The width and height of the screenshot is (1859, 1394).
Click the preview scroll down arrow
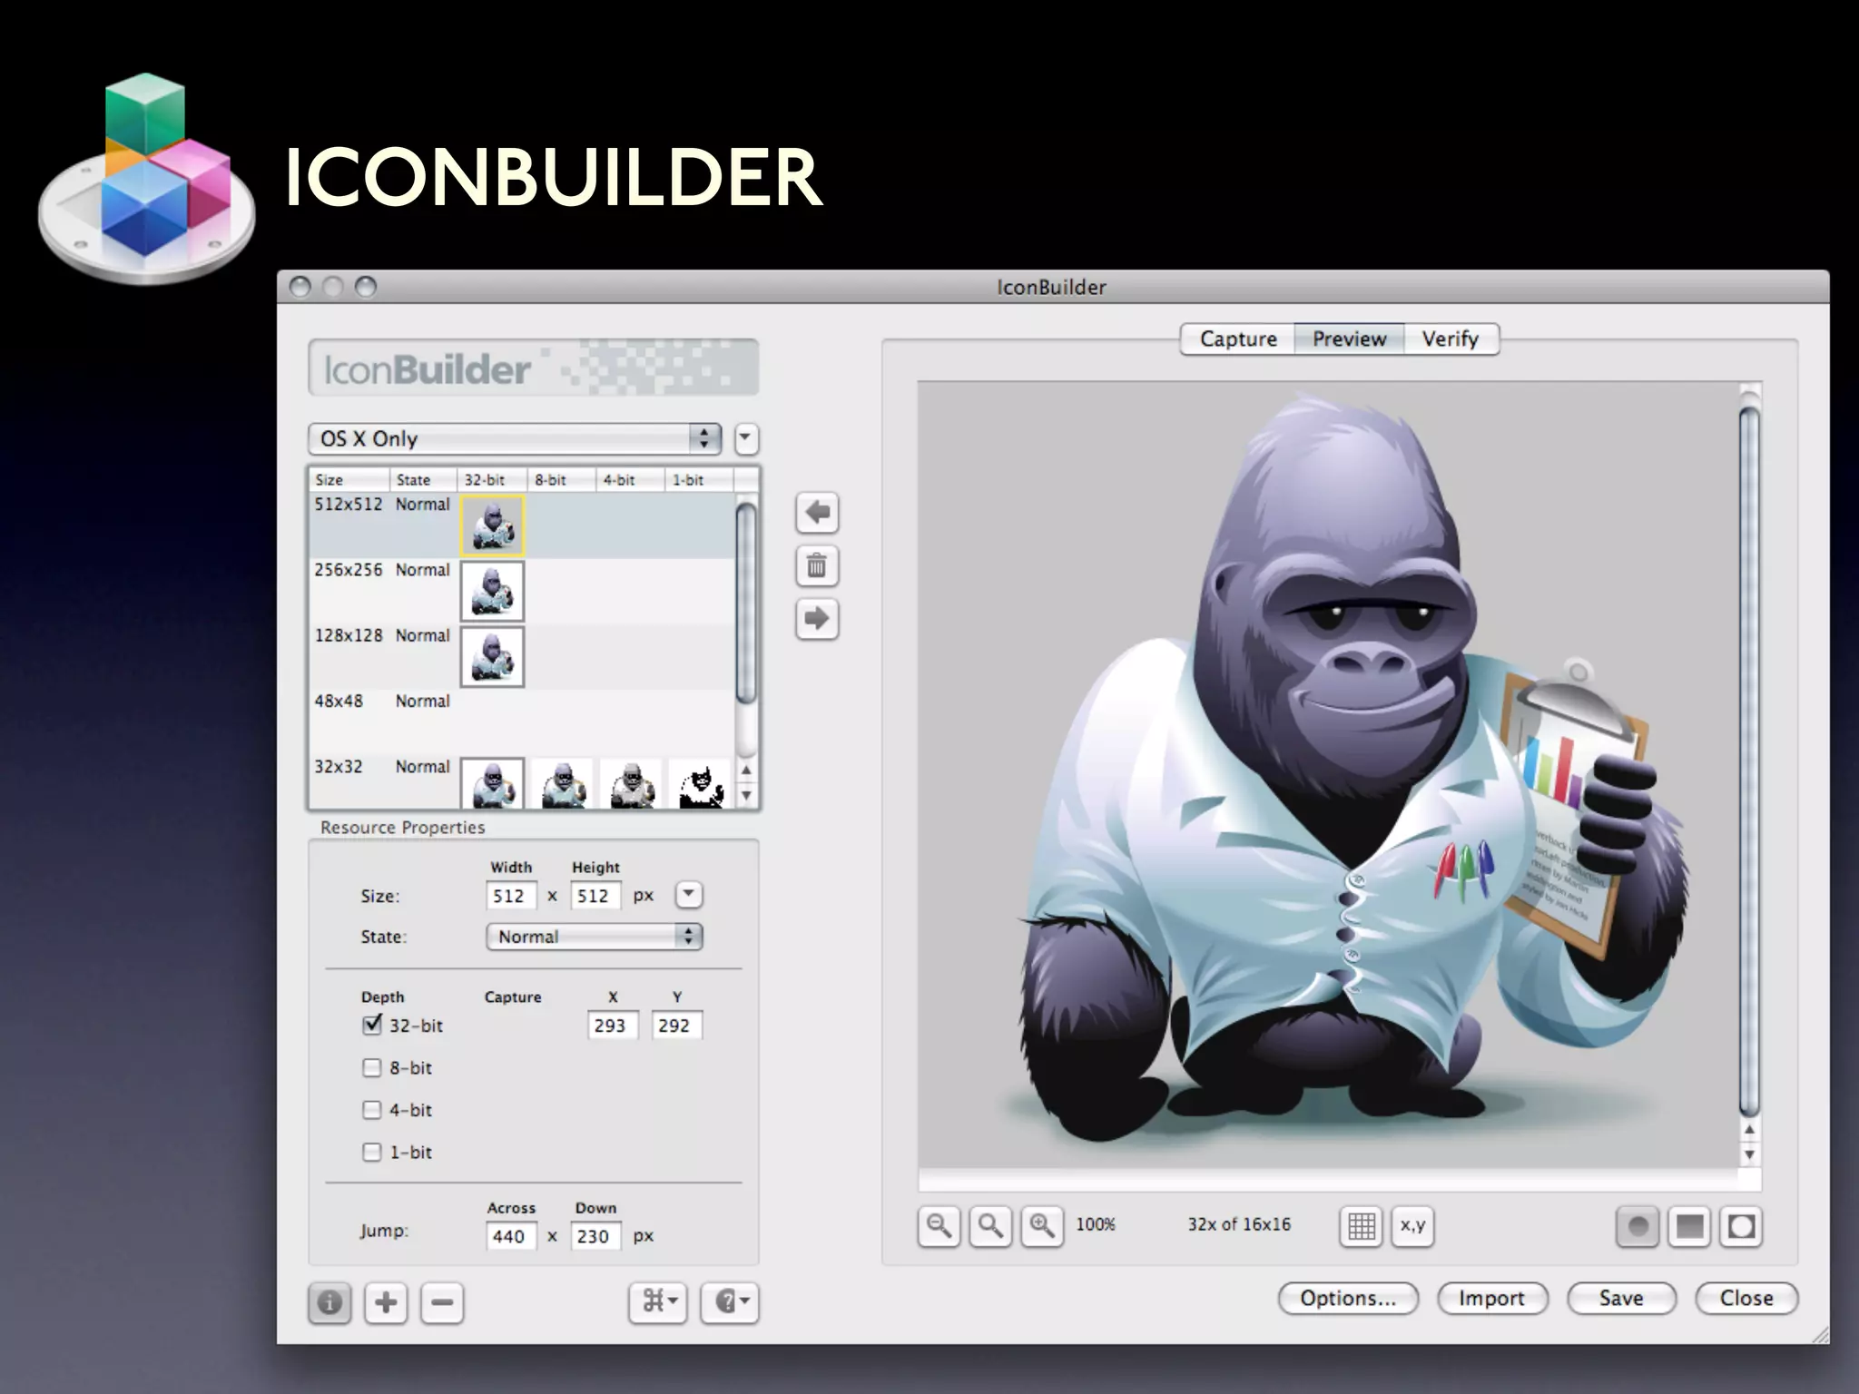click(x=1749, y=1155)
